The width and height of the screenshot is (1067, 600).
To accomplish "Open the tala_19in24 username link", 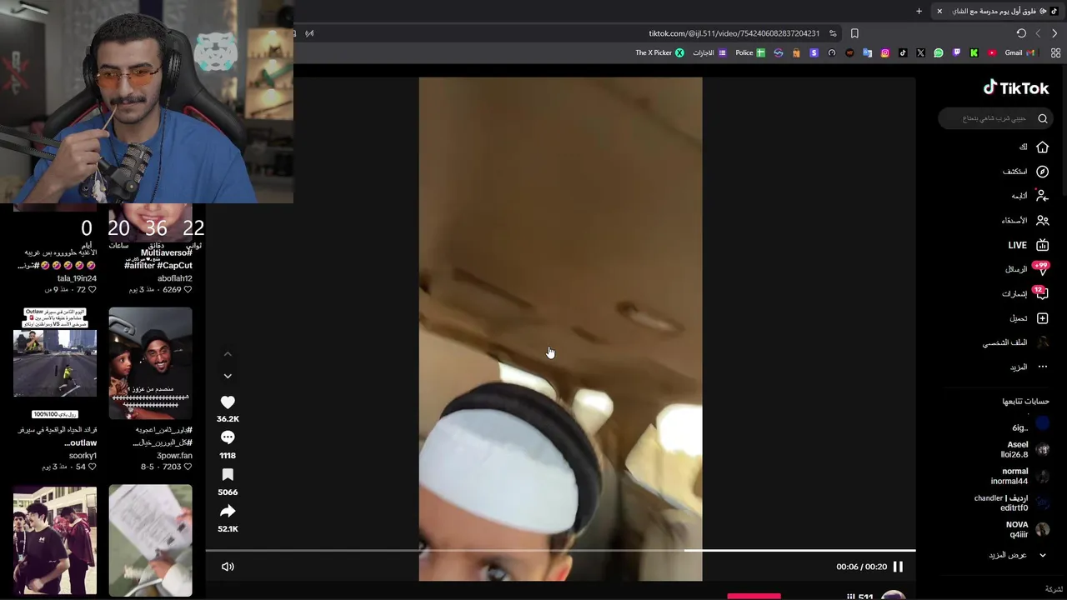I will coord(77,278).
